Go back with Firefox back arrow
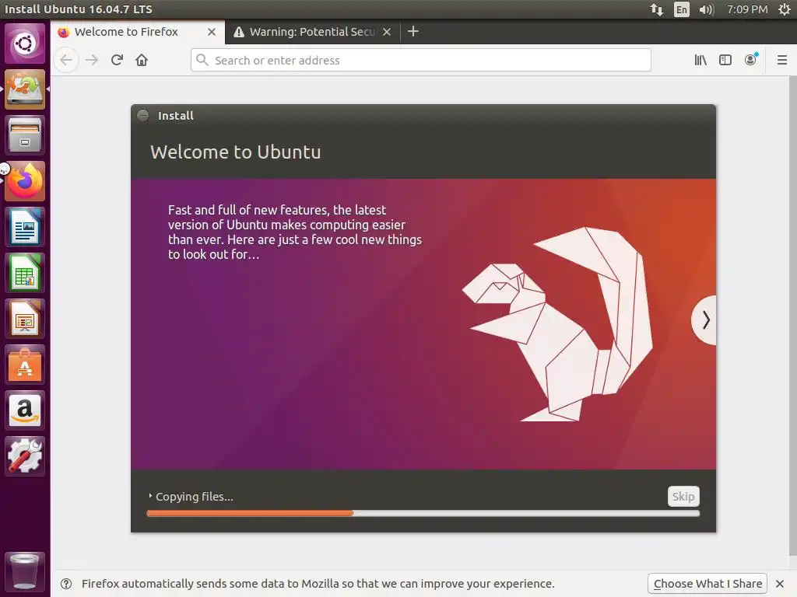Viewport: 797px width, 597px height. [x=66, y=60]
